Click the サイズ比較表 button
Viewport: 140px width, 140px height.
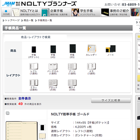point(111,100)
